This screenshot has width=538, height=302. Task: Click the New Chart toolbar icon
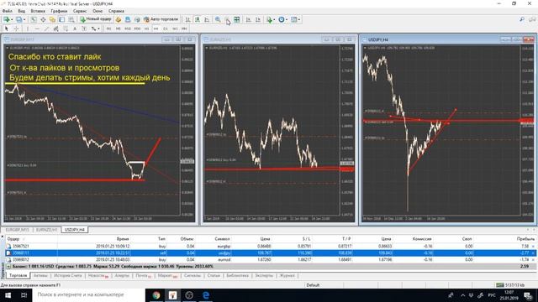7,19
